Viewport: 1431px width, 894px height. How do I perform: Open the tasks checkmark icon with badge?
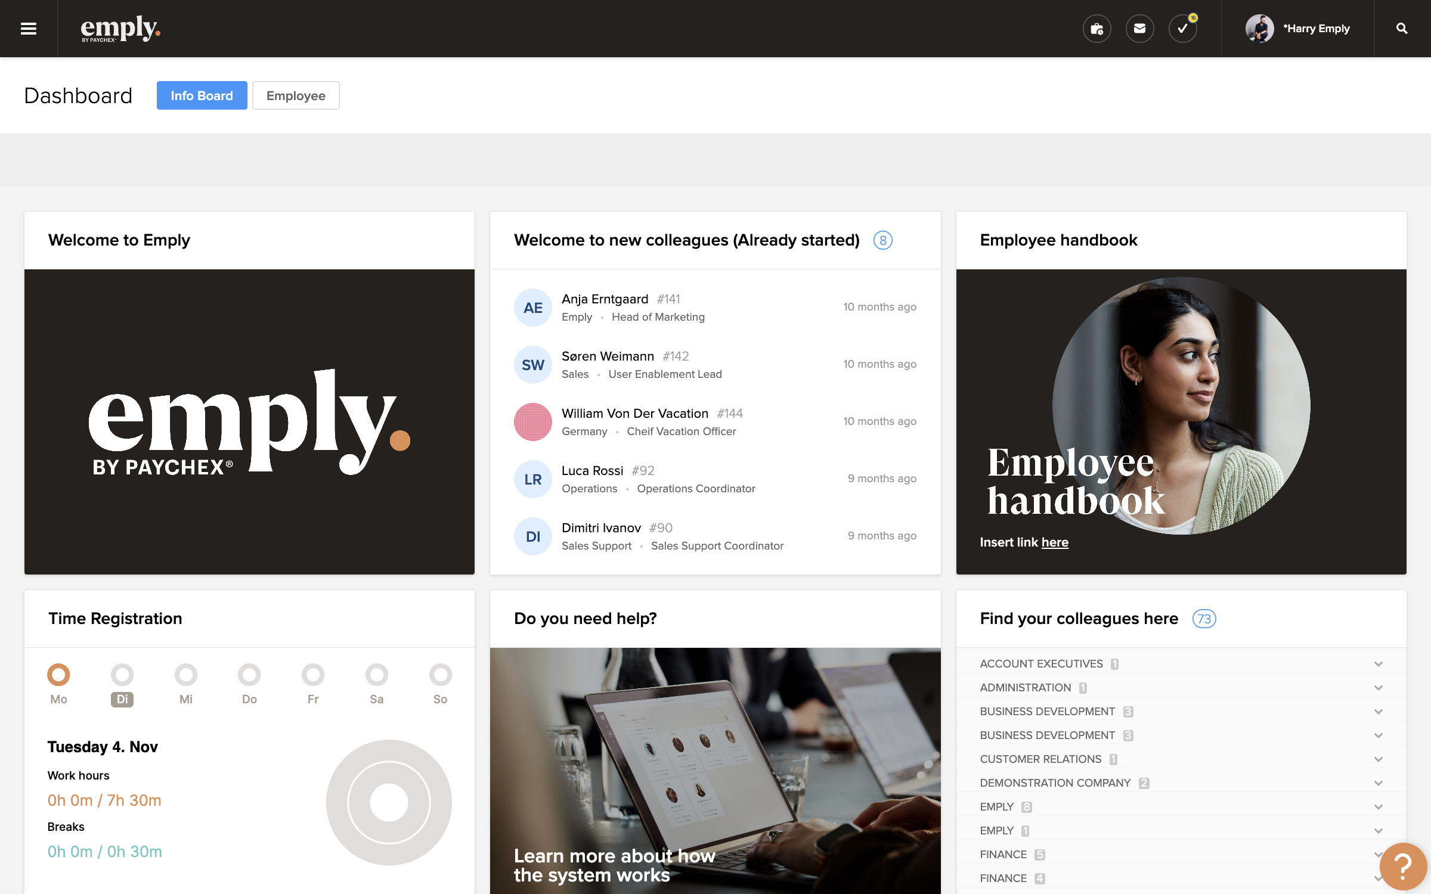[1183, 29]
